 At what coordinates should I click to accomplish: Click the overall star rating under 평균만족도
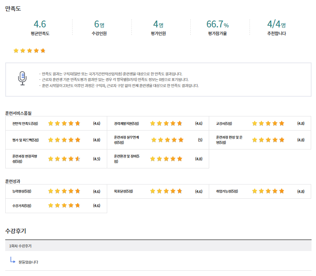(x=29, y=51)
